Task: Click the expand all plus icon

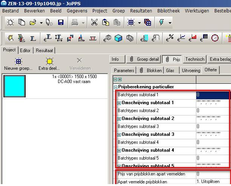Action: [120, 80]
